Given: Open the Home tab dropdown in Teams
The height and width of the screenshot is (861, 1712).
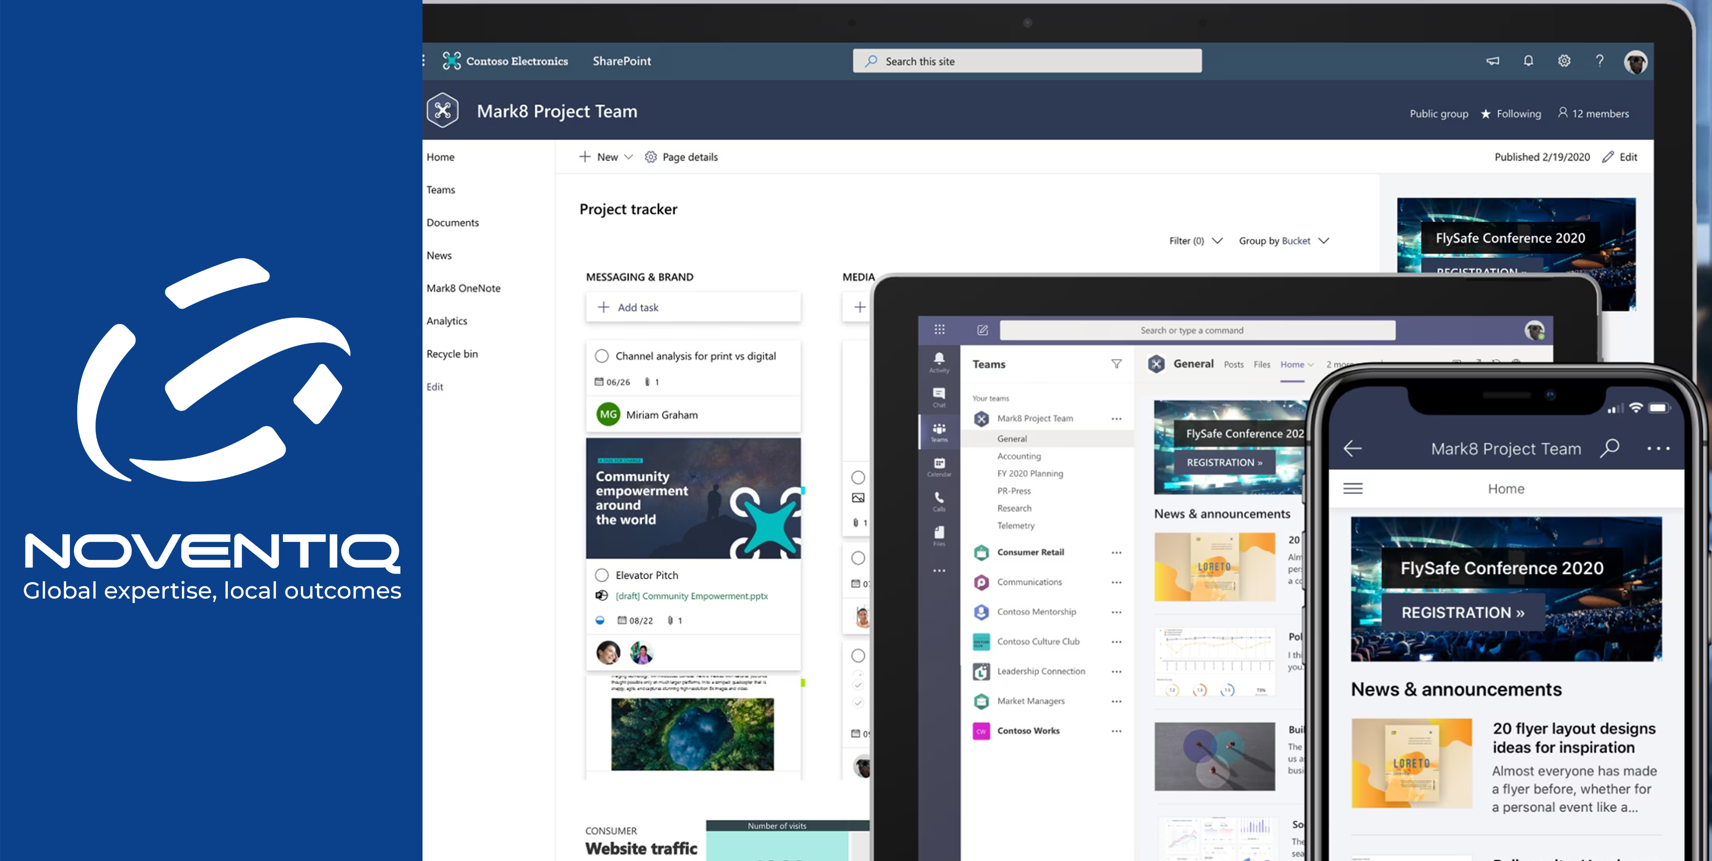Looking at the screenshot, I should [1311, 365].
